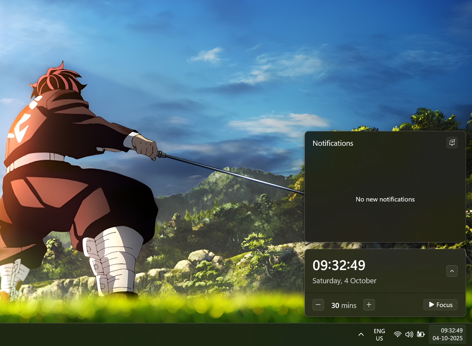Increase focus duration with the plus button
The image size is (472, 346).
point(369,305)
